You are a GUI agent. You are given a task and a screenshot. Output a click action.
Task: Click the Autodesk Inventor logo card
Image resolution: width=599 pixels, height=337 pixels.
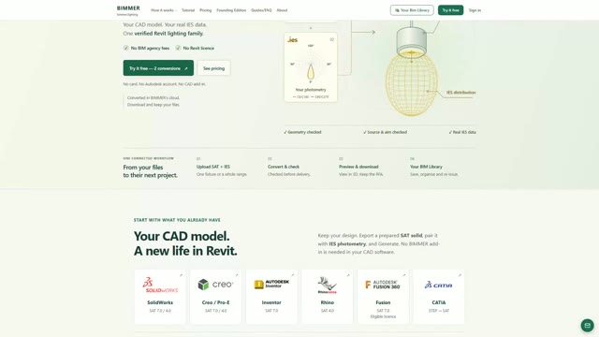click(271, 297)
